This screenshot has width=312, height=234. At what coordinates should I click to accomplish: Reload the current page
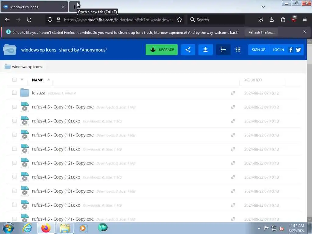click(x=29, y=20)
